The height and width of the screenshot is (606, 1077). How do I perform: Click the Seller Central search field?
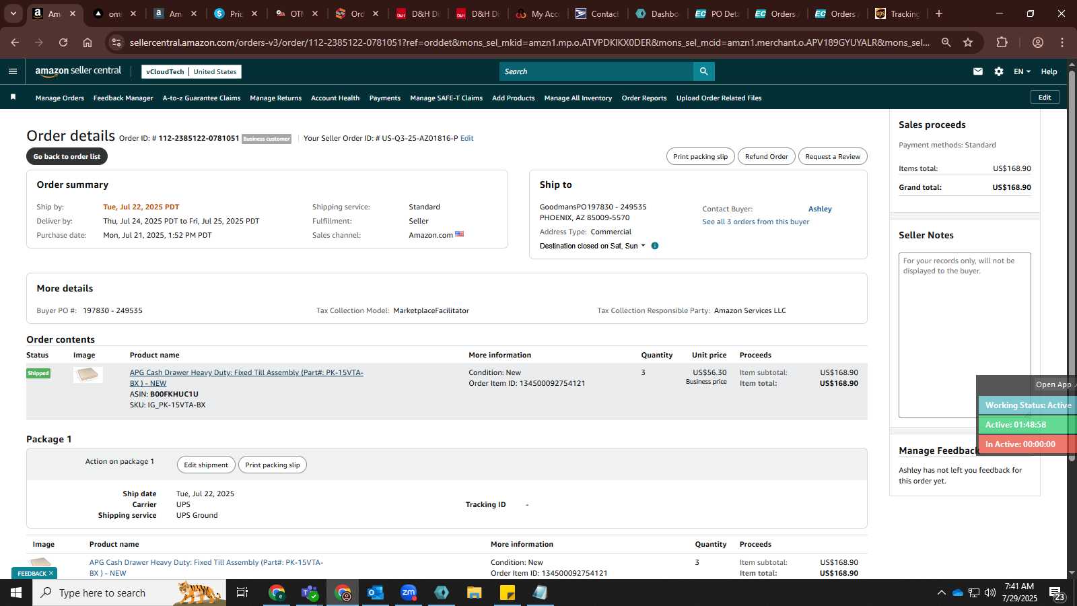pyautogui.click(x=596, y=71)
